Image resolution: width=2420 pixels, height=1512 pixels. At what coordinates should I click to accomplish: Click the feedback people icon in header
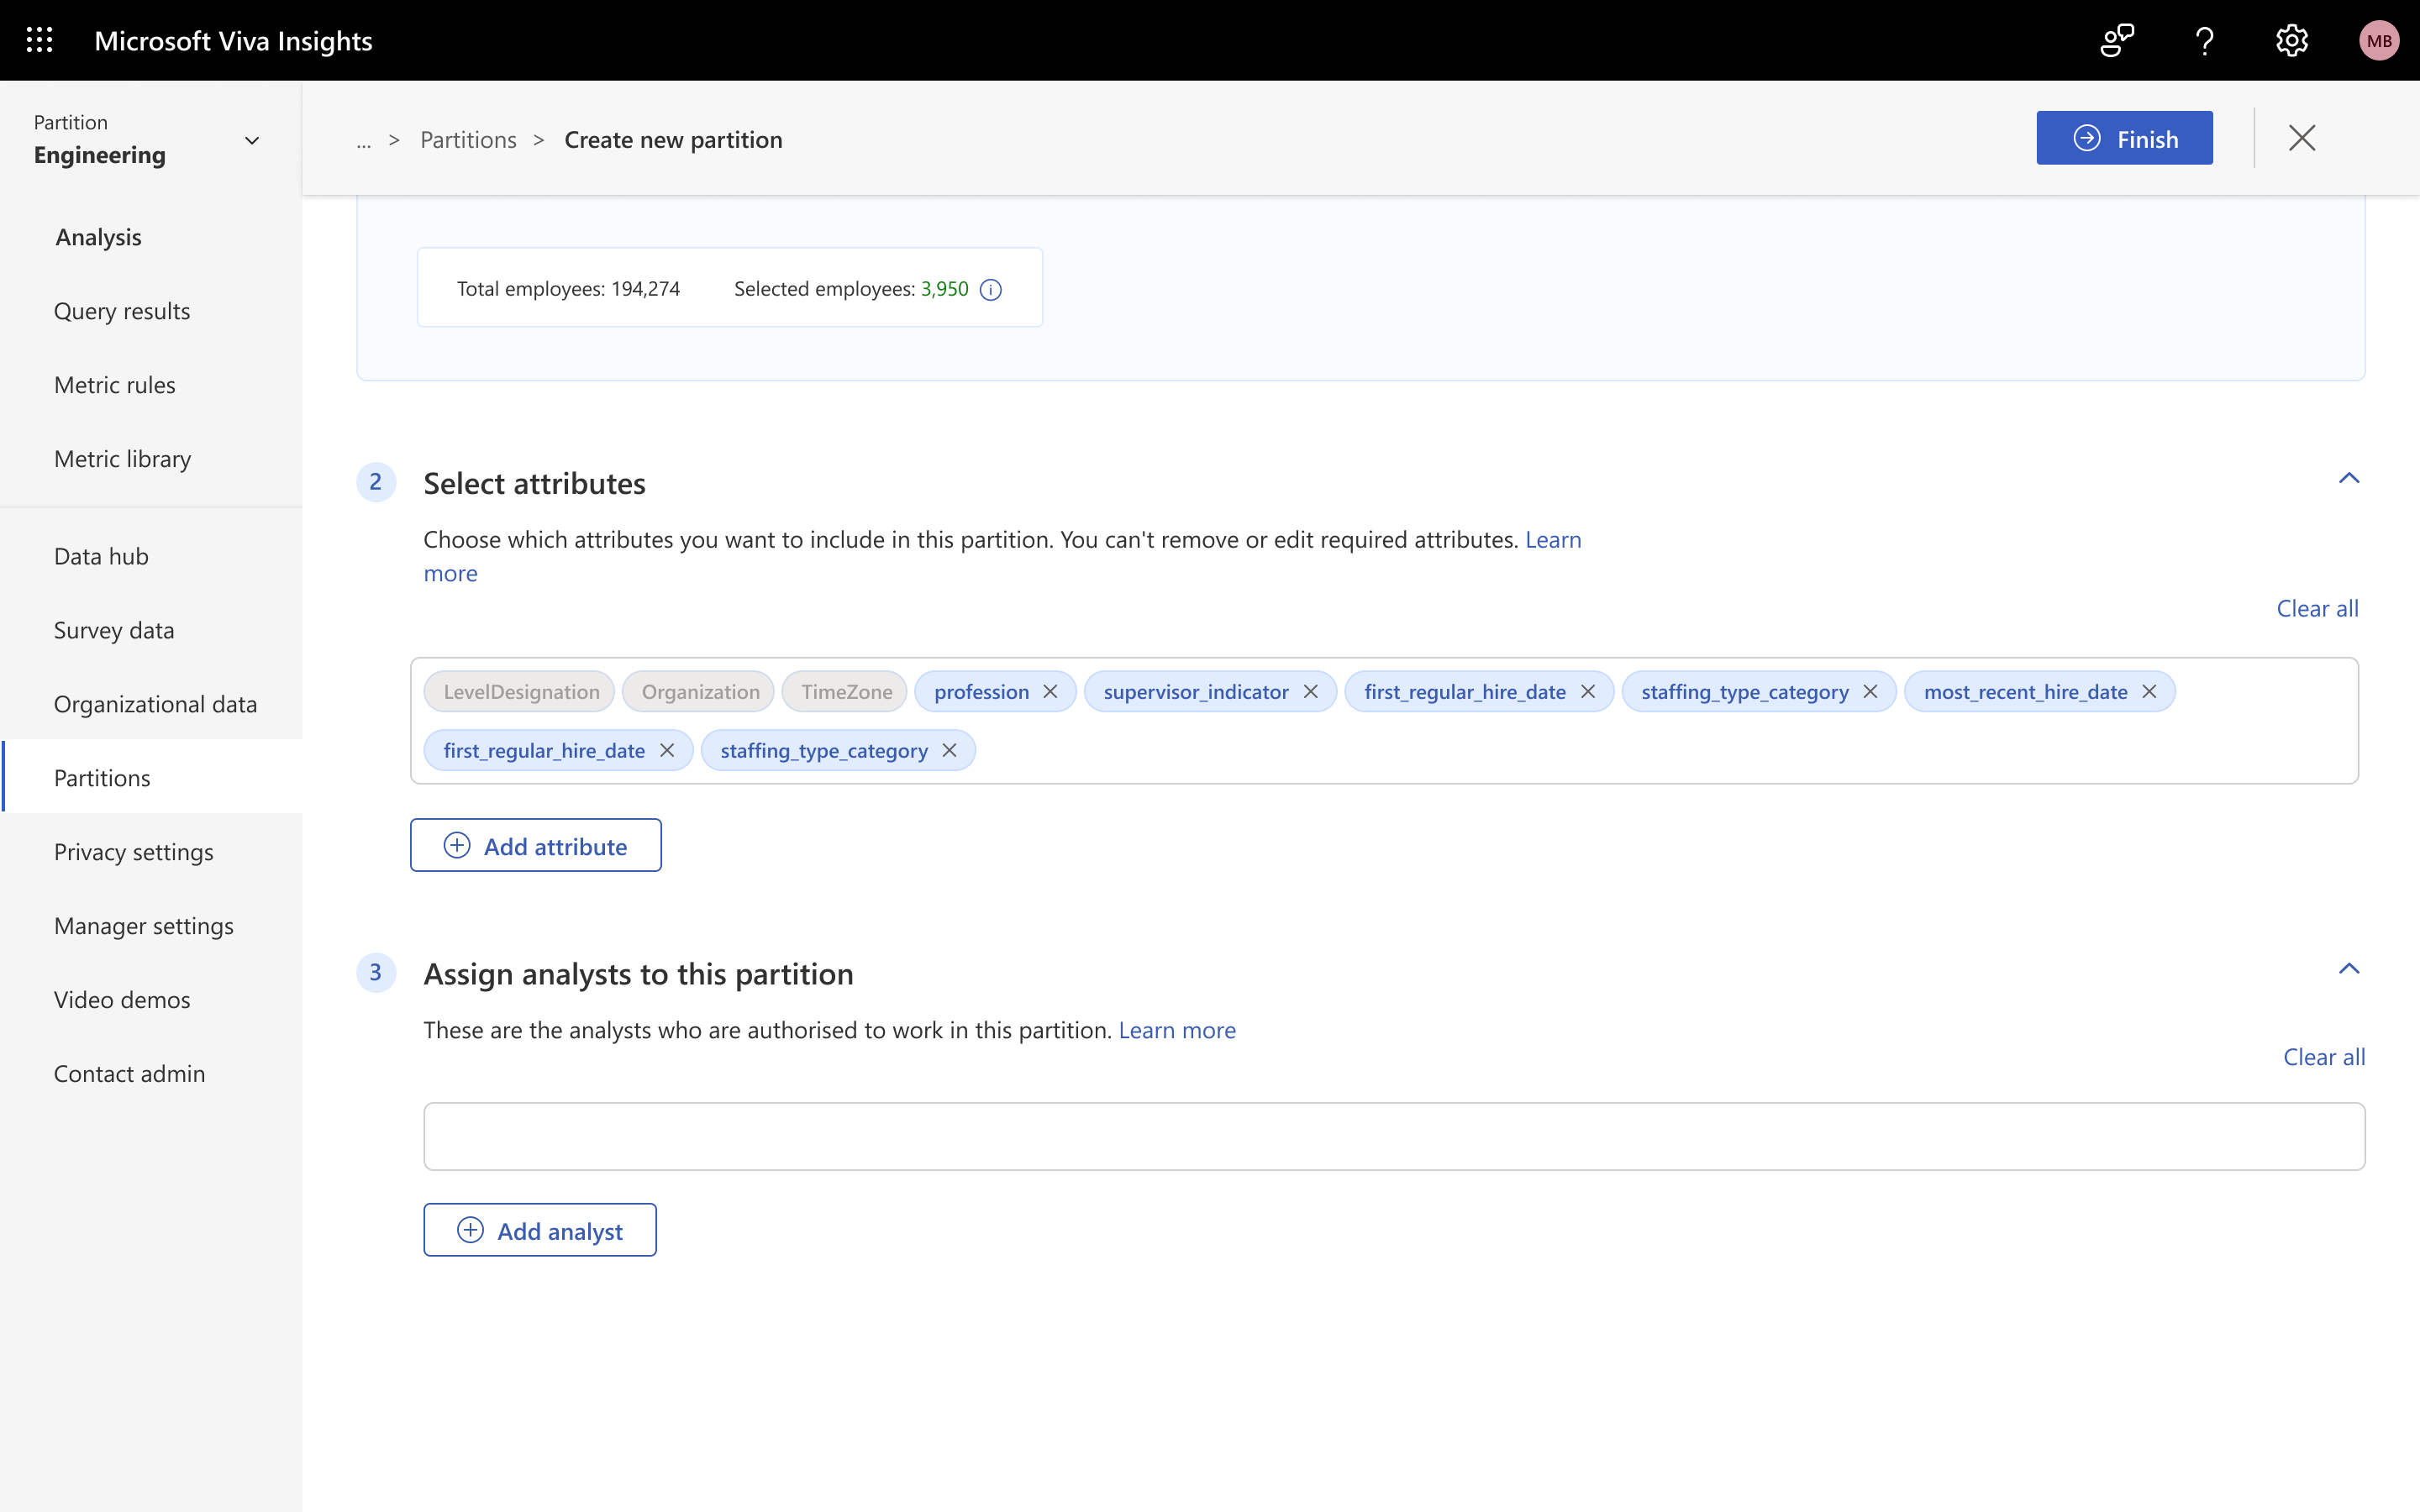pyautogui.click(x=2116, y=40)
